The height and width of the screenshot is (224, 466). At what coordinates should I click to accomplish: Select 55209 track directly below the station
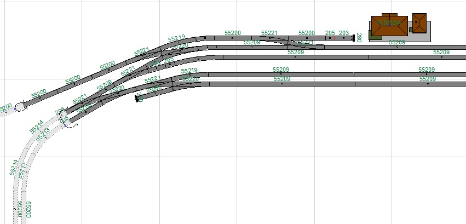pos(394,47)
